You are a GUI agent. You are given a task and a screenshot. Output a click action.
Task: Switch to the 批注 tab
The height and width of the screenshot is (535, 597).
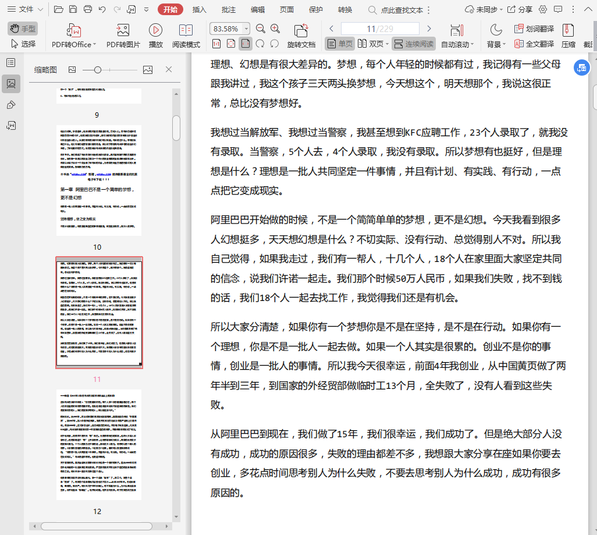coord(229,9)
